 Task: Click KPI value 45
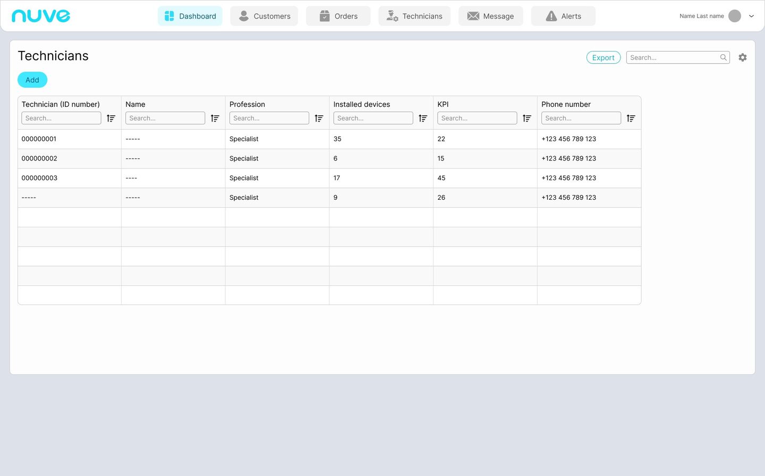coord(441,178)
